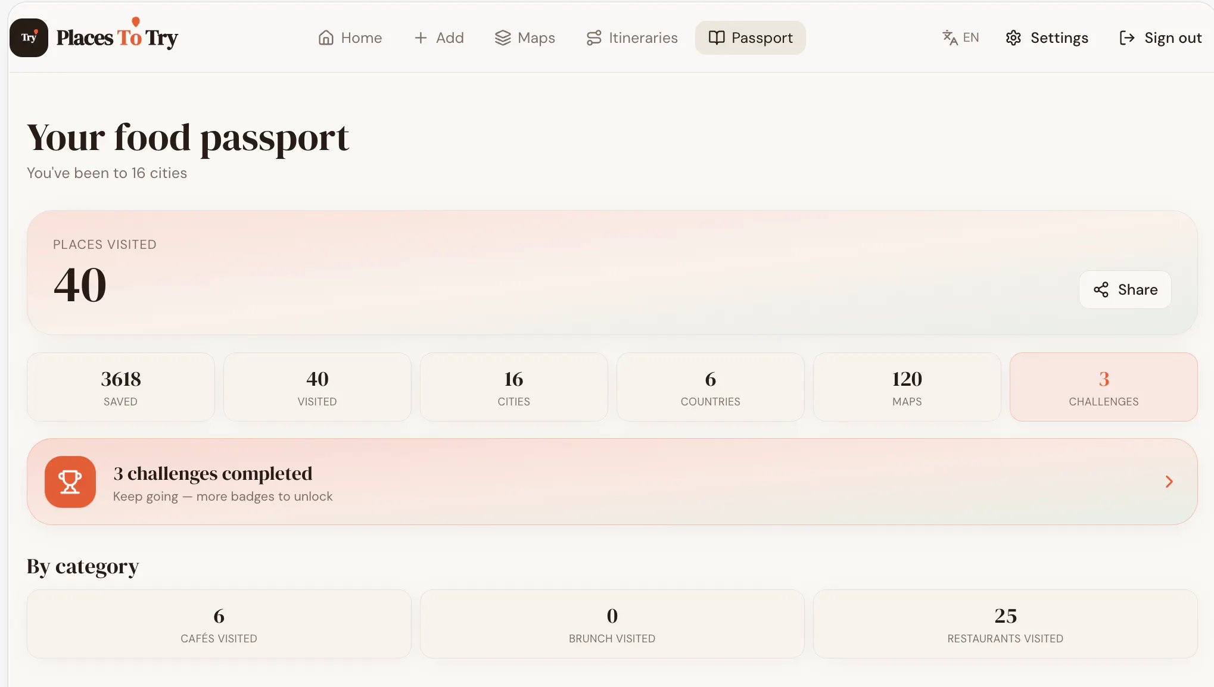The width and height of the screenshot is (1214, 687).
Task: Expand challenges via the chevron arrow
Action: (1169, 482)
